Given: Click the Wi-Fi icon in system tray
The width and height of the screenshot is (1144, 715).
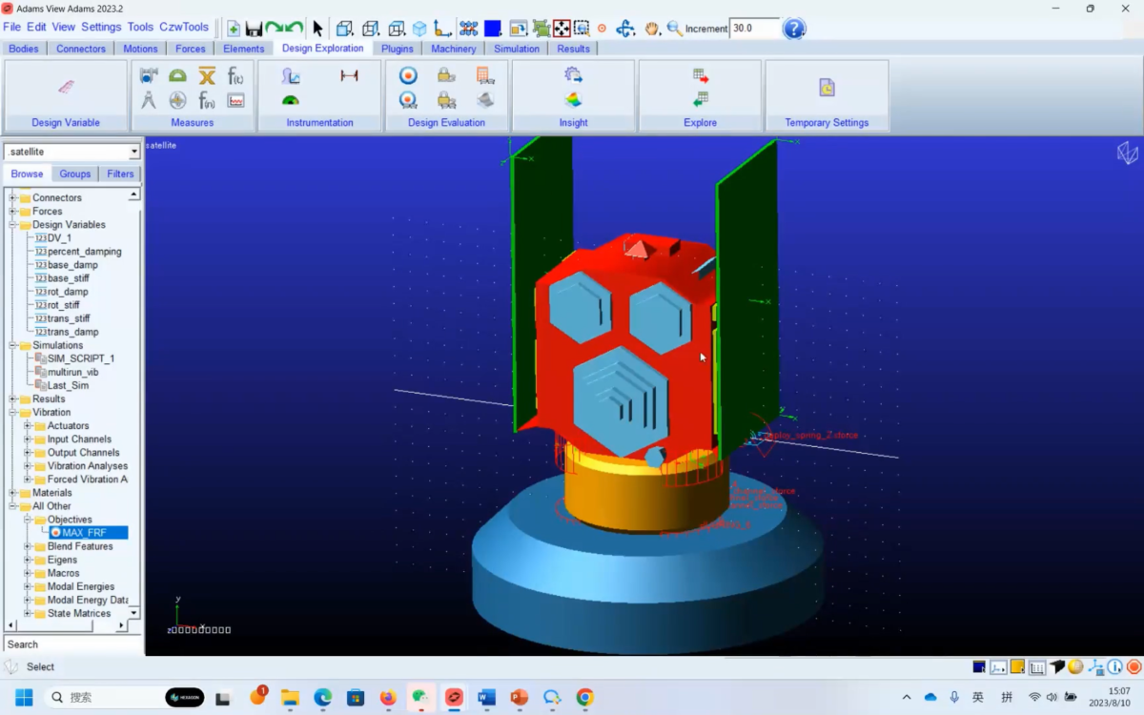Looking at the screenshot, I should (x=1034, y=698).
